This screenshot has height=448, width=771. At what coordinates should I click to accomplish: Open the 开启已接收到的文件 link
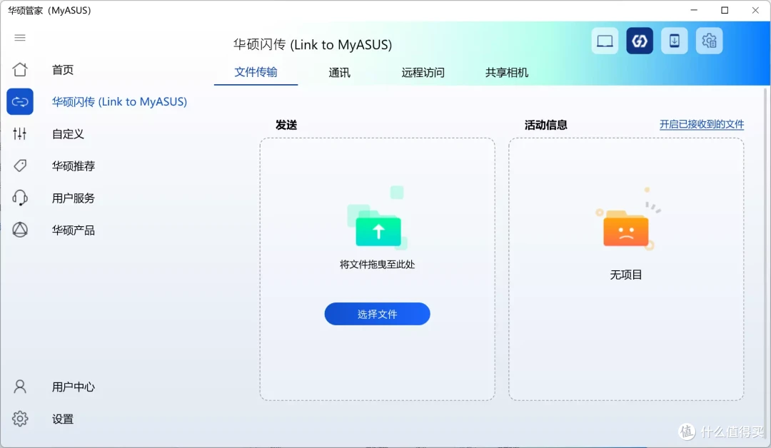pos(702,124)
